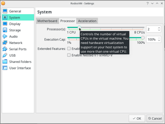
Task: Click the OK button
Action: [137, 118]
